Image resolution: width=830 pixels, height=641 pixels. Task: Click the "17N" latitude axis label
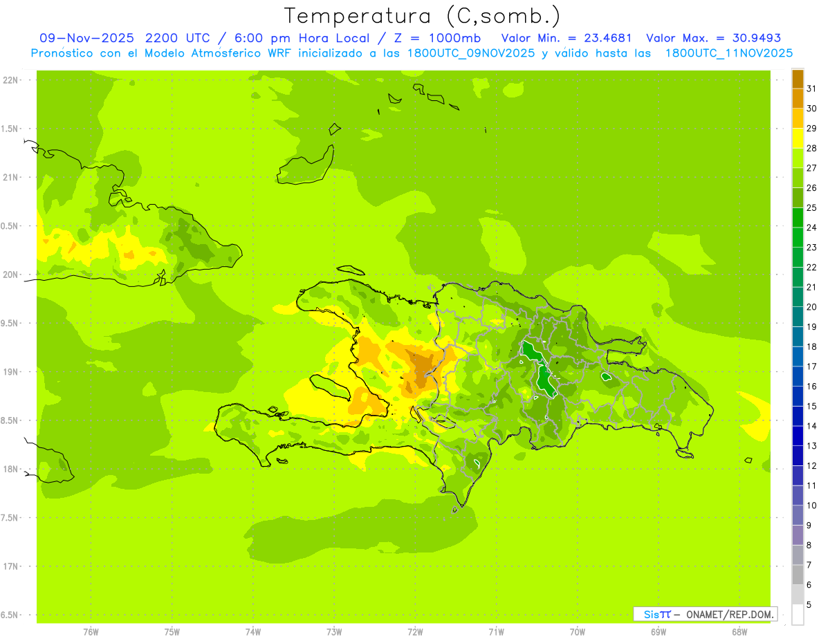tap(11, 567)
